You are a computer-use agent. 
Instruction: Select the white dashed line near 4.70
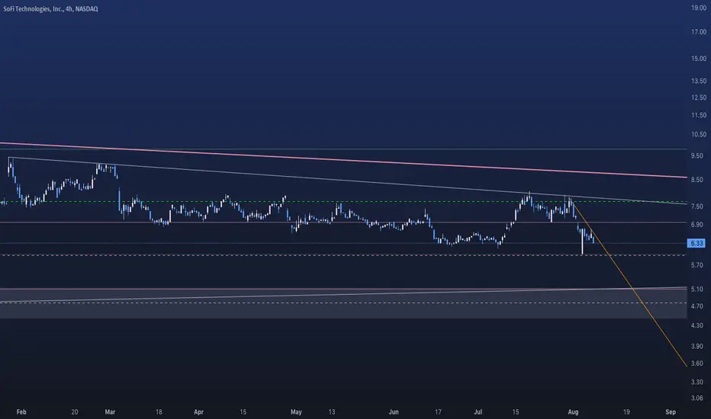tap(343, 303)
